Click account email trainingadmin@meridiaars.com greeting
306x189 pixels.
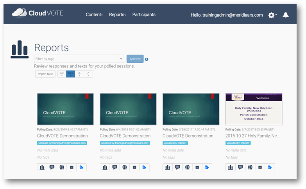[227, 15]
